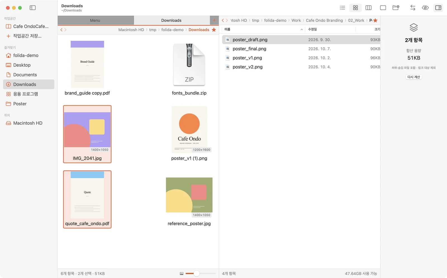
Task: Click save workspace plus item
Action: point(28,36)
